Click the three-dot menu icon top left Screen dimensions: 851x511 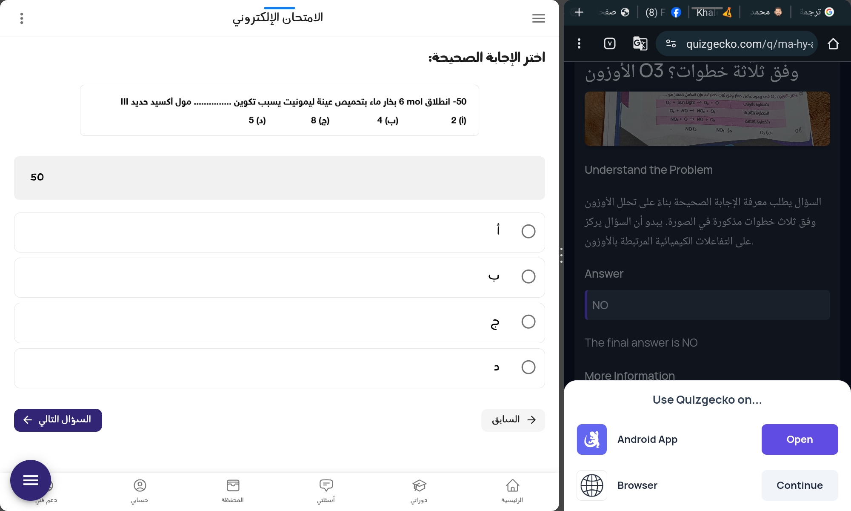pos(22,18)
